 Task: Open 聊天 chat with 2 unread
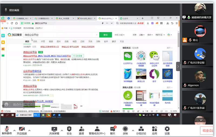point(113,131)
